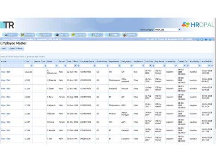Image resolution: width=216 pixels, height=162 pixels.
Task: Click the HROPAL logo
Action: pos(198,25)
